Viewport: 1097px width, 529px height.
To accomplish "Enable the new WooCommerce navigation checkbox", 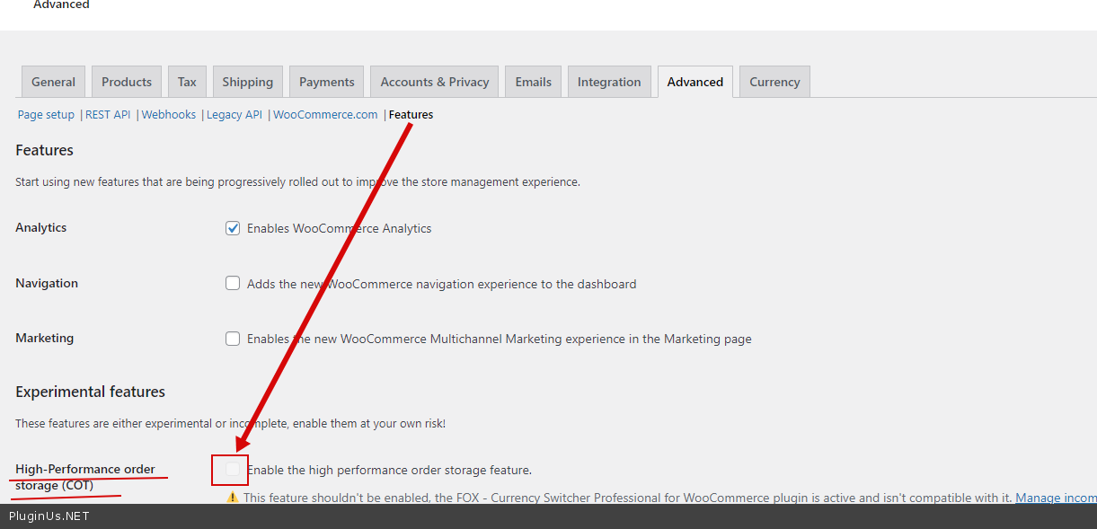I will pyautogui.click(x=233, y=284).
